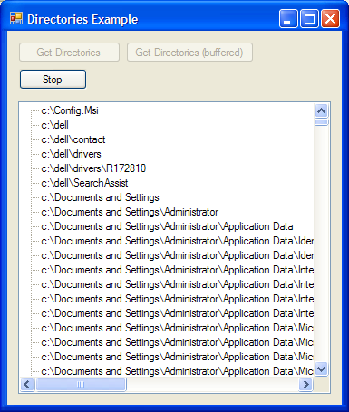
Task: Close the Directories Example window
Action: coord(330,19)
